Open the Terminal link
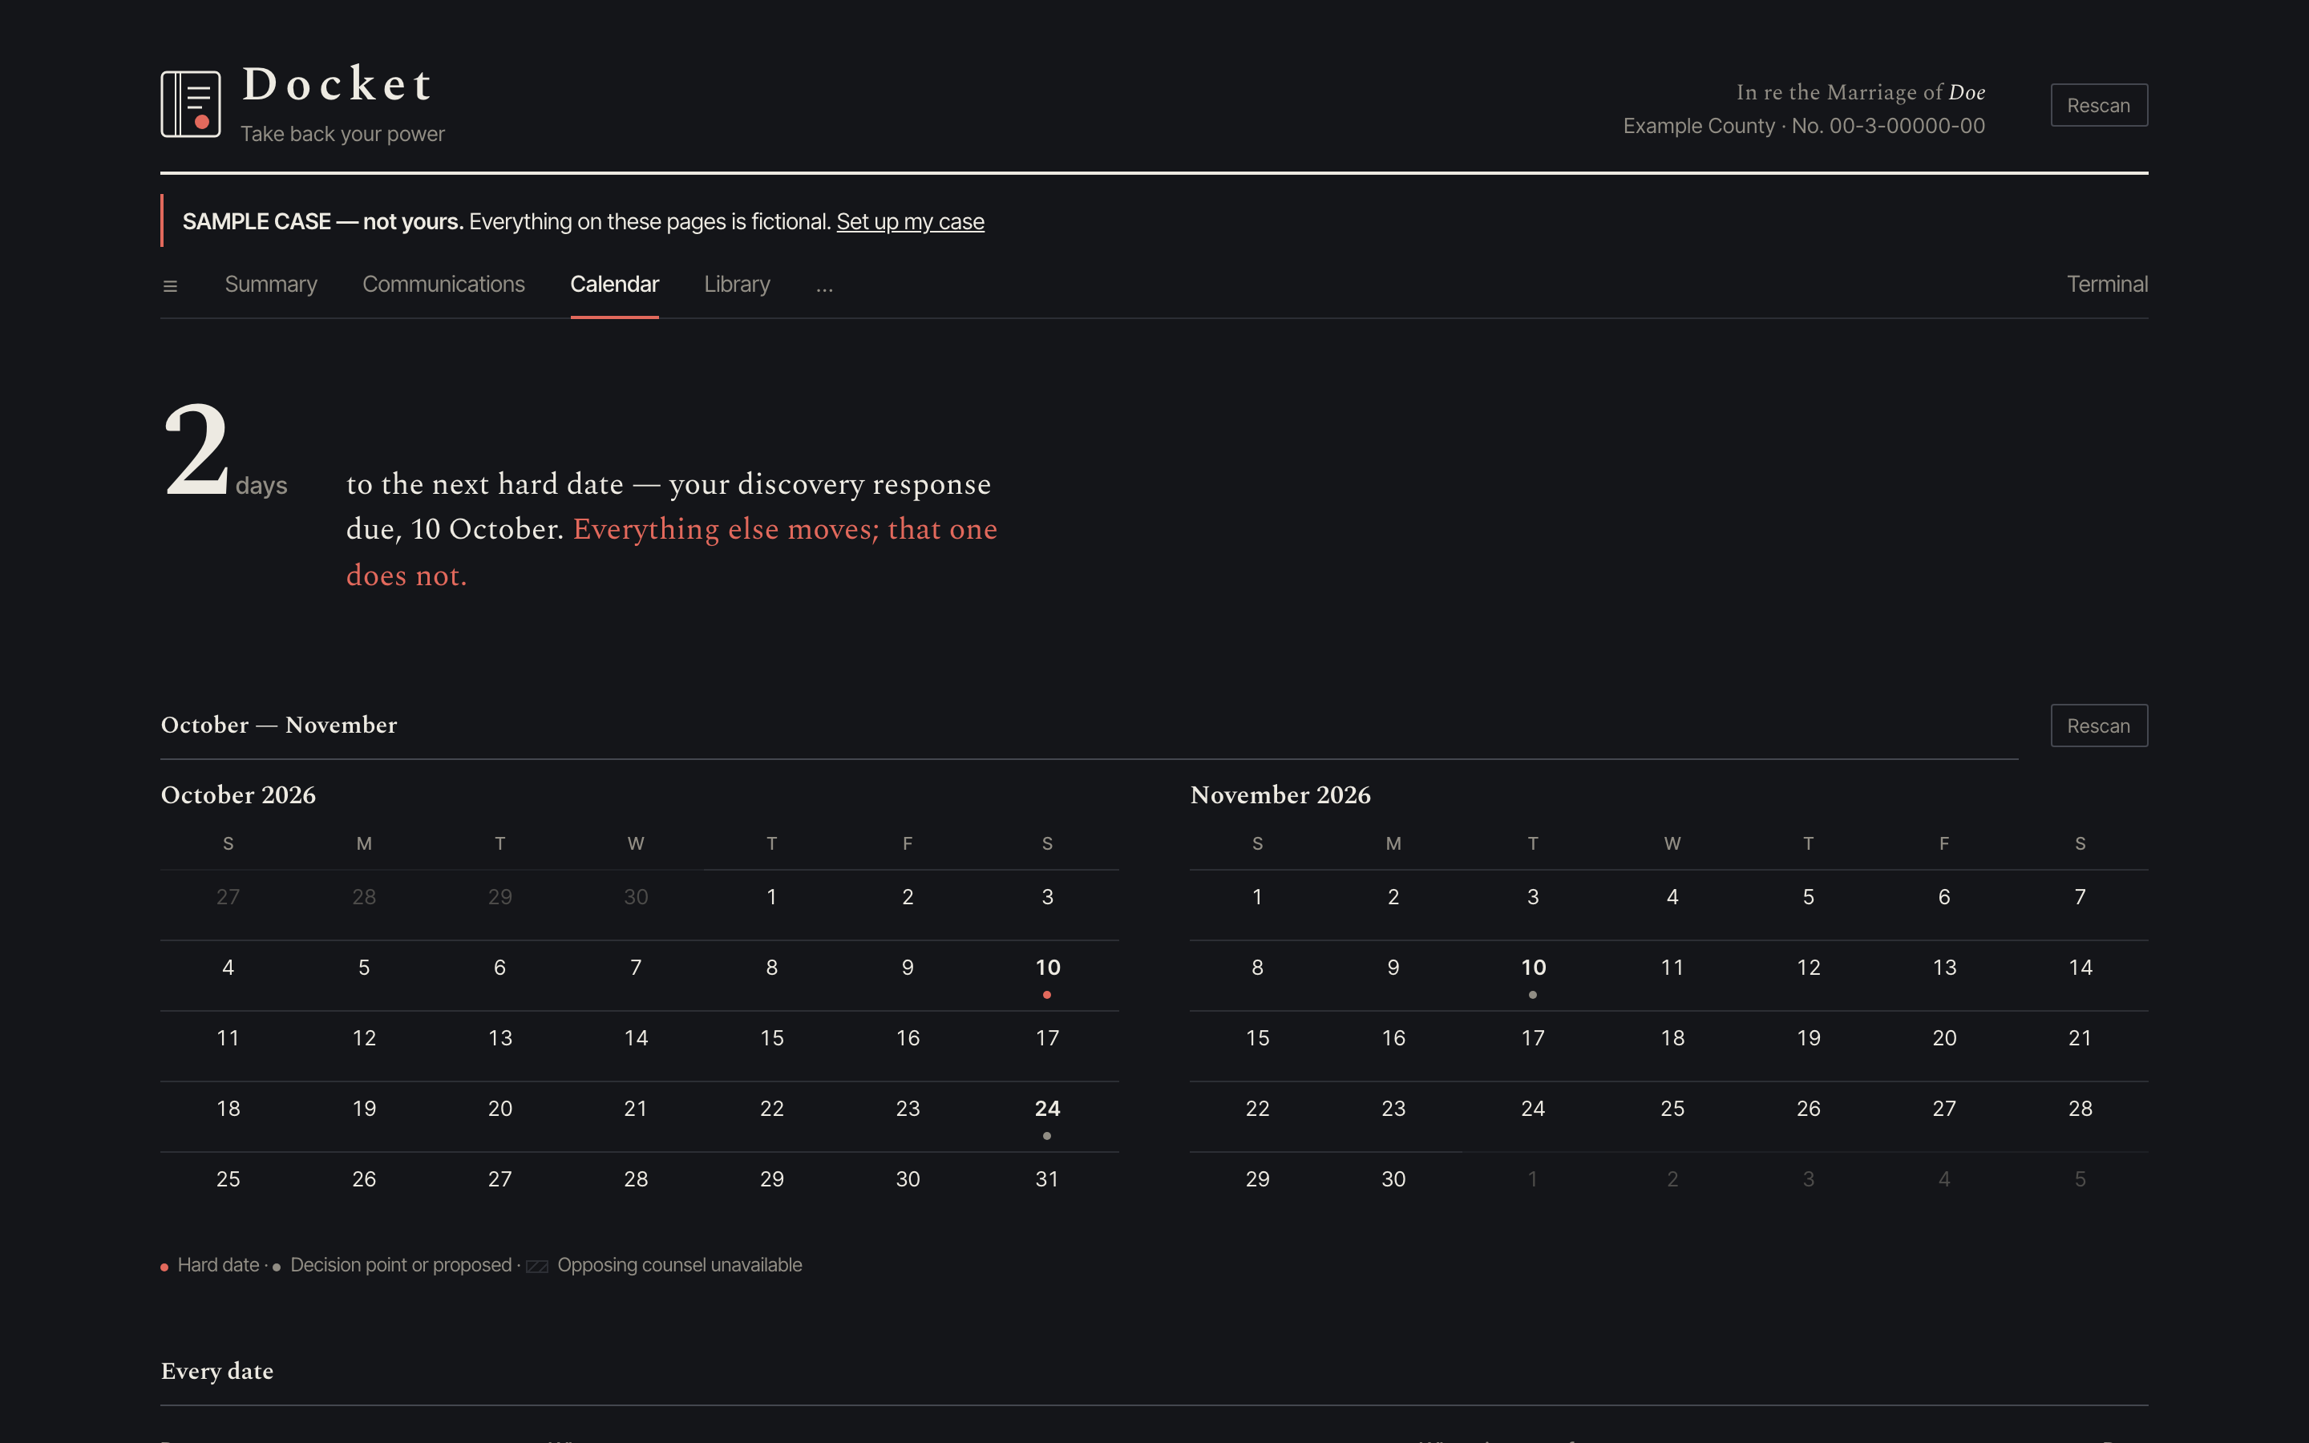The image size is (2309, 1443). coord(2107,285)
